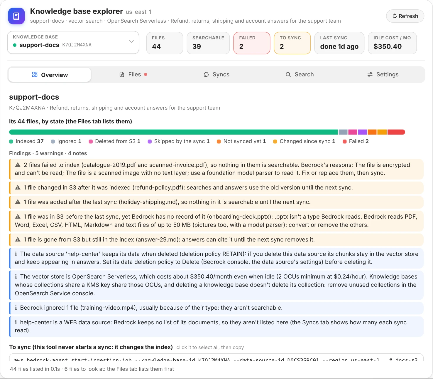Image resolution: width=433 pixels, height=379 pixels.
Task: Click the FILES 44 stat card
Action: click(165, 43)
